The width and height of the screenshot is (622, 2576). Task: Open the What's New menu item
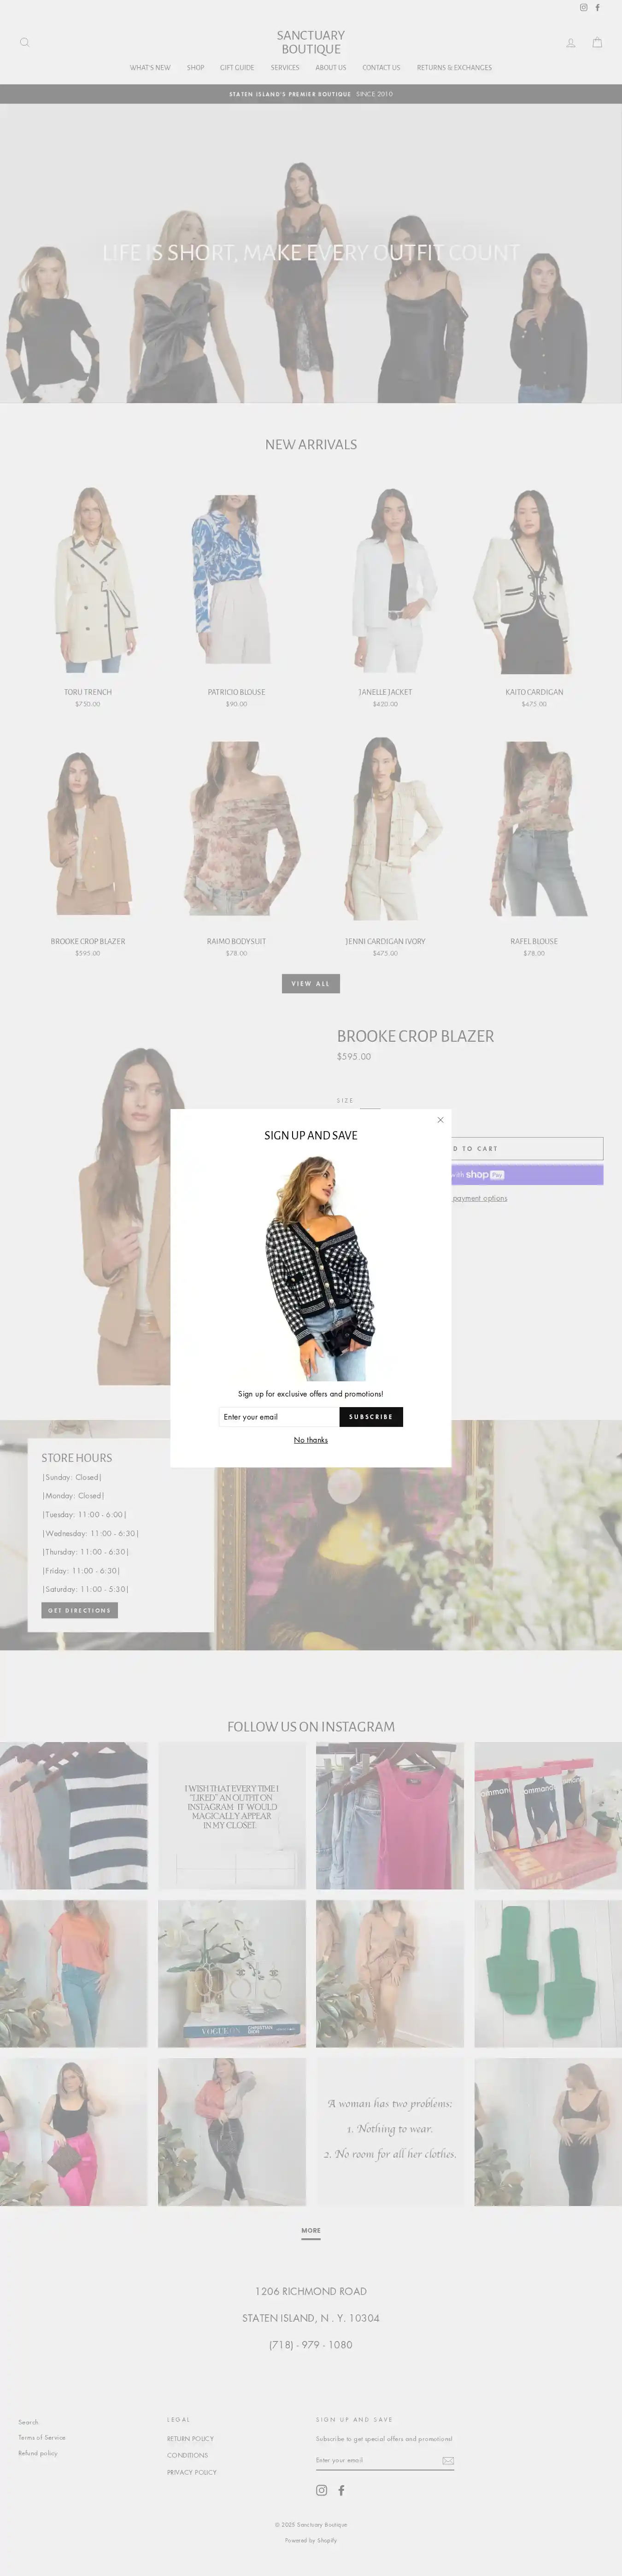pyautogui.click(x=150, y=68)
